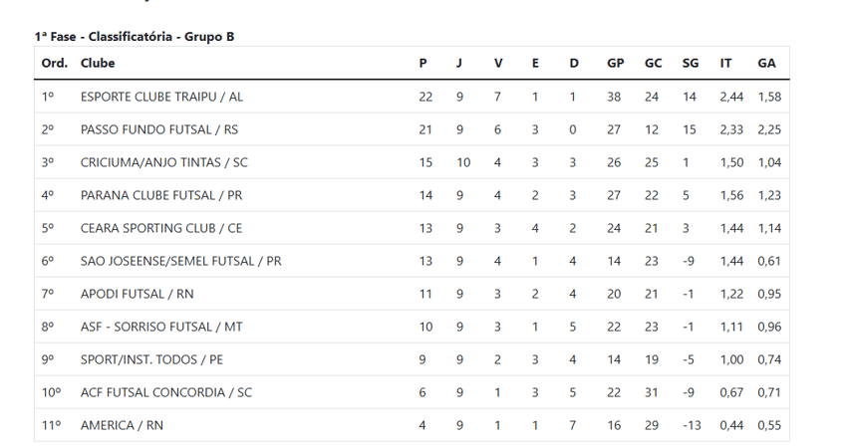Click SAO JOSEENSE/SEMEL FUTSAL / PR name
The width and height of the screenshot is (847, 448).
(x=180, y=261)
